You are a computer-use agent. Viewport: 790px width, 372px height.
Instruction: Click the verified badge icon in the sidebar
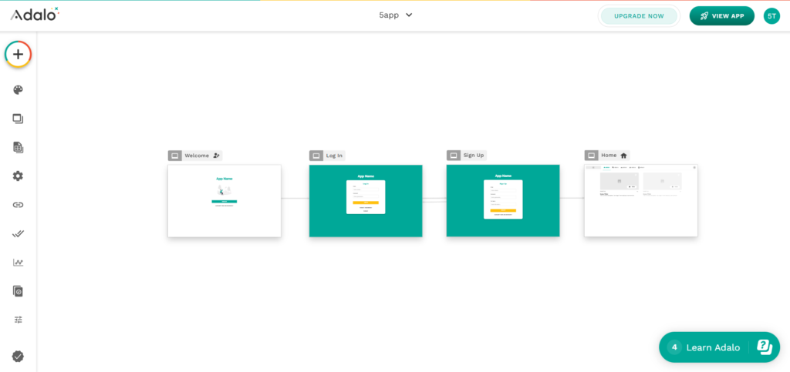pos(19,357)
